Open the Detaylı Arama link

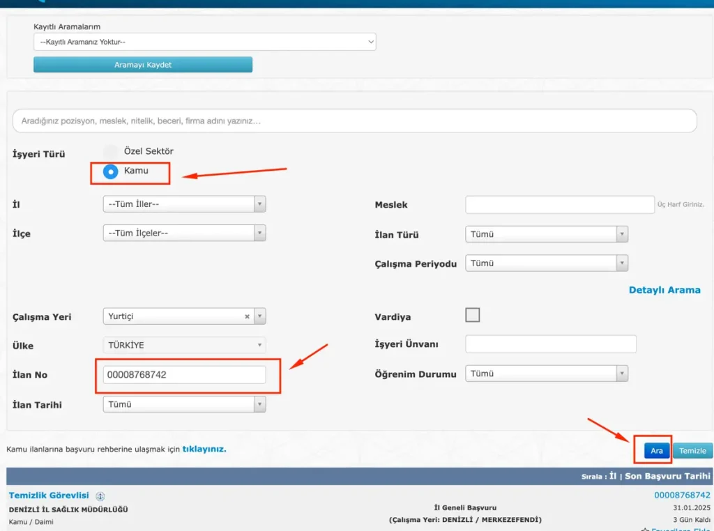pos(664,290)
